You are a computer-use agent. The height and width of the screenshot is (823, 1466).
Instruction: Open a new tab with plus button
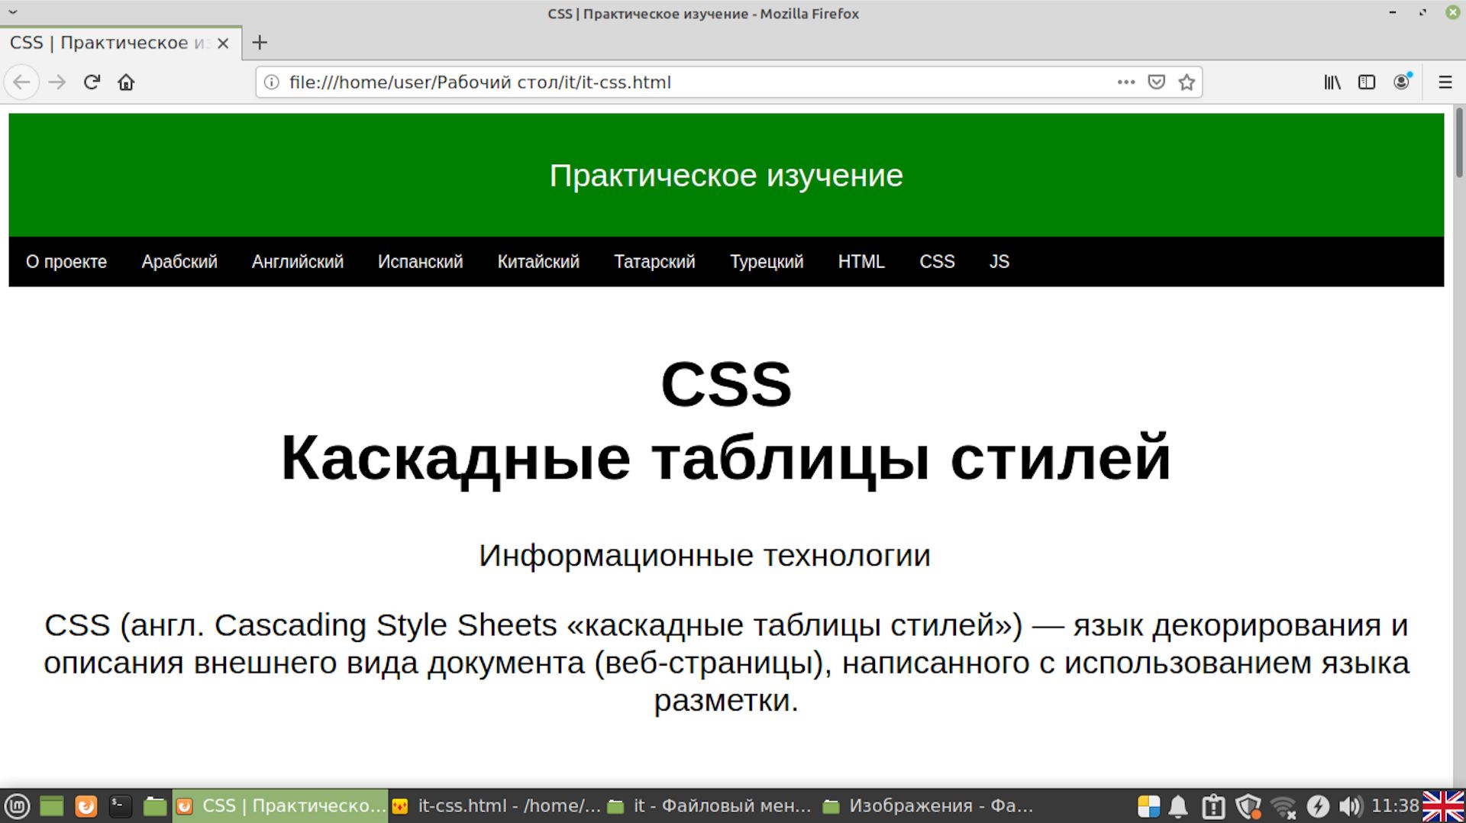[260, 43]
